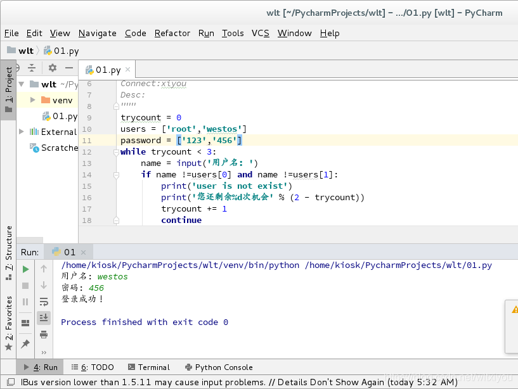Click line number 12 in the gutter
The image size is (518, 389).
click(87, 152)
